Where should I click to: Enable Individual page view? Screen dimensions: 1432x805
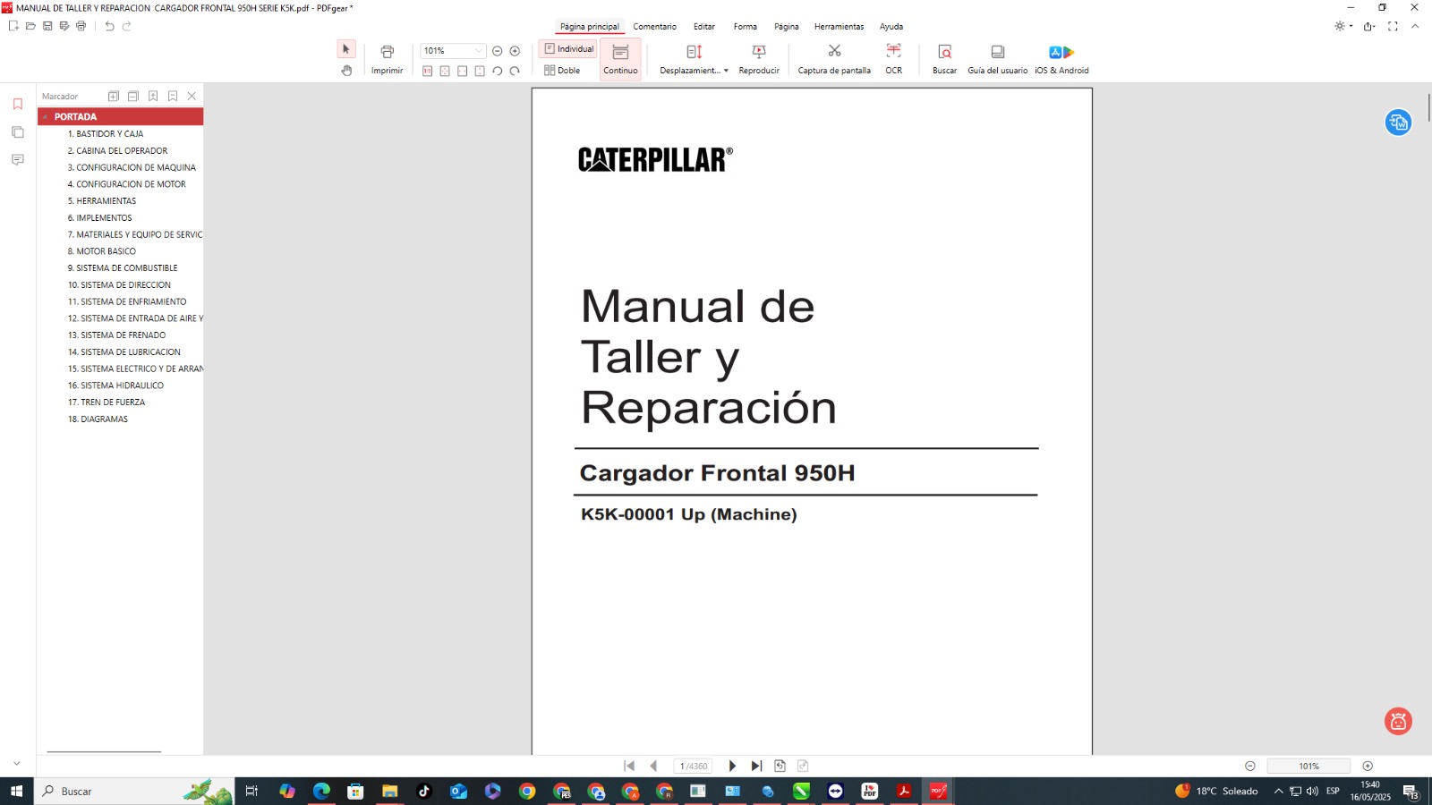[569, 49]
